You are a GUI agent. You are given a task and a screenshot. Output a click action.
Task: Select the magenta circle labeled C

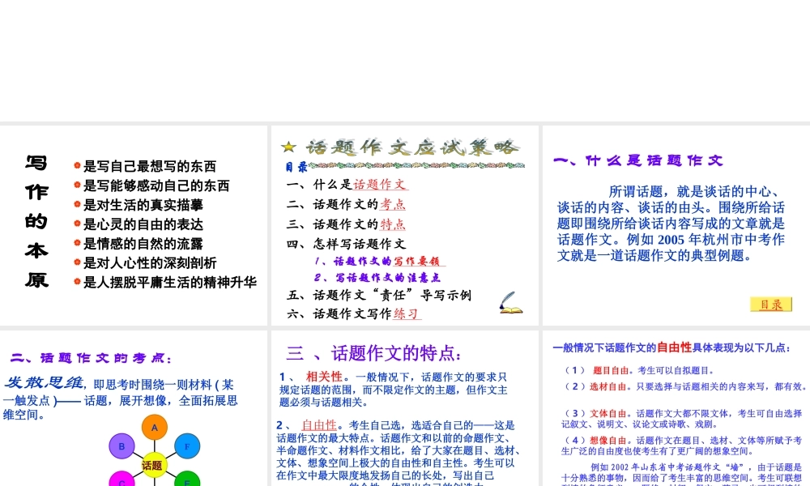[122, 484]
